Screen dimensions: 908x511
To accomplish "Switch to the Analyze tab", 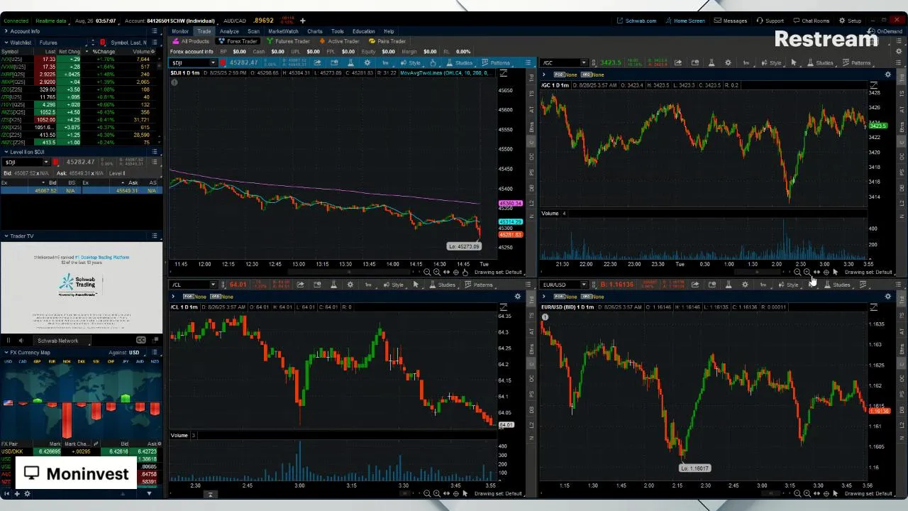I will click(x=229, y=31).
